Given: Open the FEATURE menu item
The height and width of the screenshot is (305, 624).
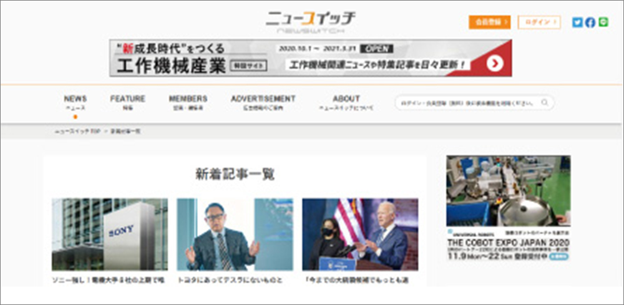Looking at the screenshot, I should (x=128, y=102).
